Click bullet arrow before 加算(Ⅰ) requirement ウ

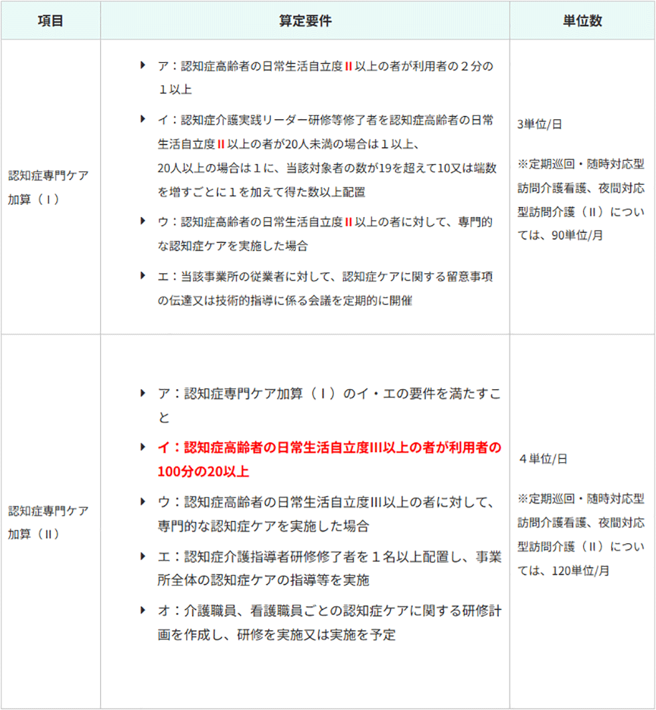(x=143, y=220)
